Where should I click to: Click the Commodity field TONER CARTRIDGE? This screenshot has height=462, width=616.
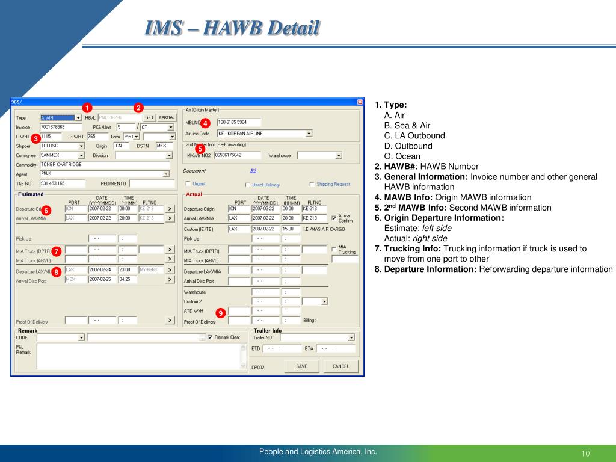click(x=105, y=165)
